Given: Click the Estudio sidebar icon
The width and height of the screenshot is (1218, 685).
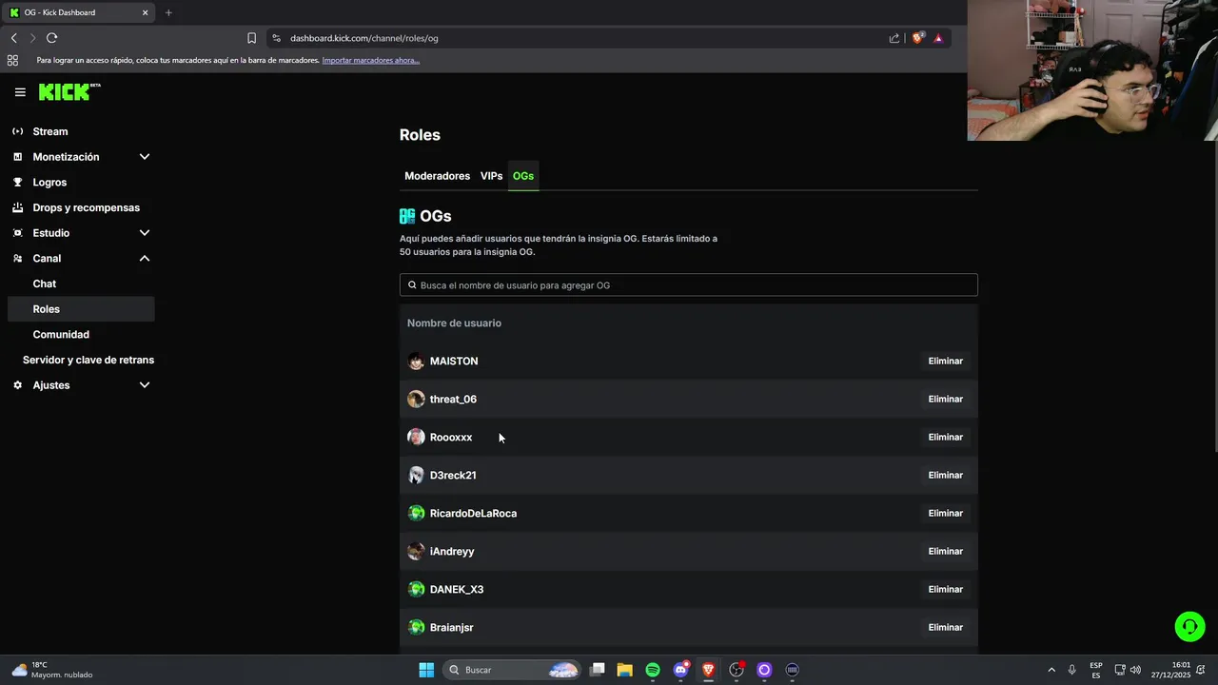Looking at the screenshot, I should click(17, 233).
